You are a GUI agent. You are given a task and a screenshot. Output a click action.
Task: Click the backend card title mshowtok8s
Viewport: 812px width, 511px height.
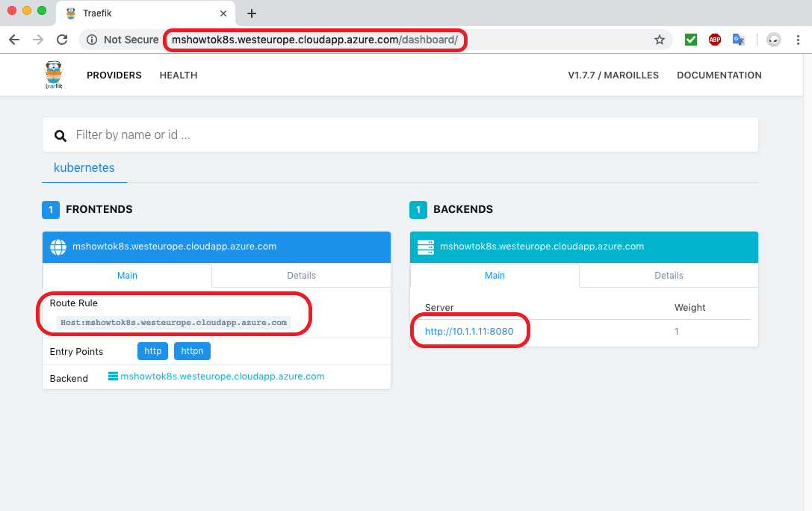[542, 247]
